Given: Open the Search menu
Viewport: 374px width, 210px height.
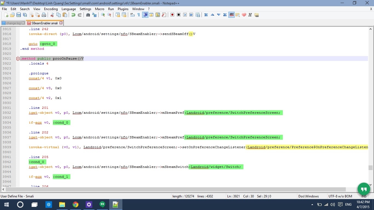Looking at the screenshot, I should [x=25, y=9].
